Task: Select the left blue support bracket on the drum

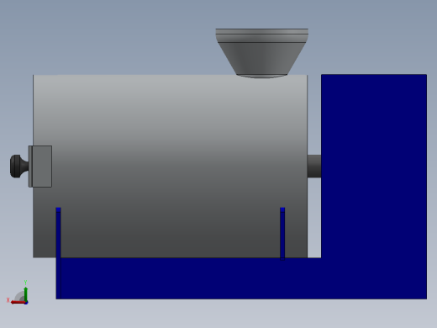Action: pos(58,233)
